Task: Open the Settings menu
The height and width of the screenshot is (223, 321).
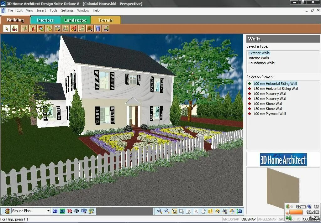Action: click(67, 10)
